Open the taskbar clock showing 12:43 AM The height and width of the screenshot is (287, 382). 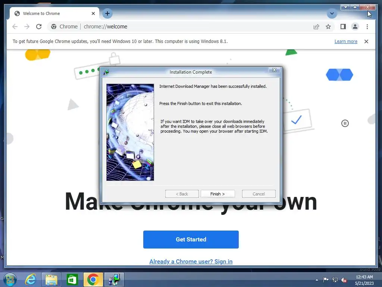[364, 280]
